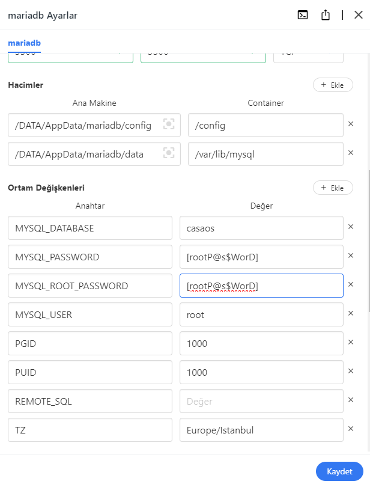Image resolution: width=370 pixels, height=490 pixels.
Task: Click the dialog's vertical scrollbar
Action: pos(369,240)
